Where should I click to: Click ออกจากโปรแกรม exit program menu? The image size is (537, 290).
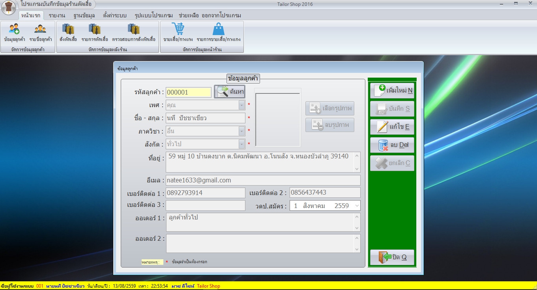221,15
